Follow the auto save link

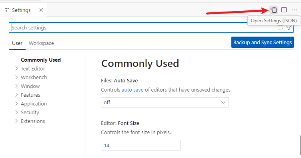click(132, 90)
